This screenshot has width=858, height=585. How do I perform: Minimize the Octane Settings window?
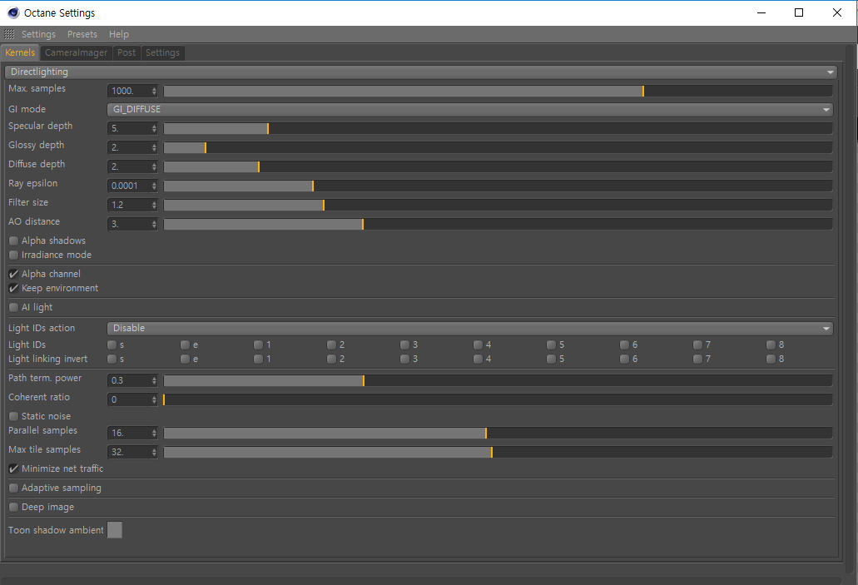point(761,12)
